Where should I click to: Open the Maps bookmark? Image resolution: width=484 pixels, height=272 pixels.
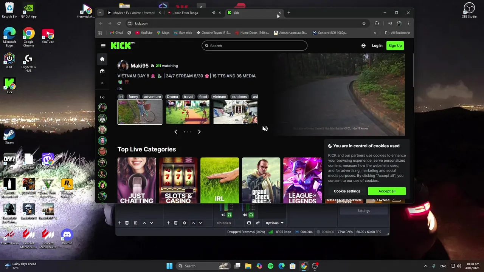tap(163, 33)
